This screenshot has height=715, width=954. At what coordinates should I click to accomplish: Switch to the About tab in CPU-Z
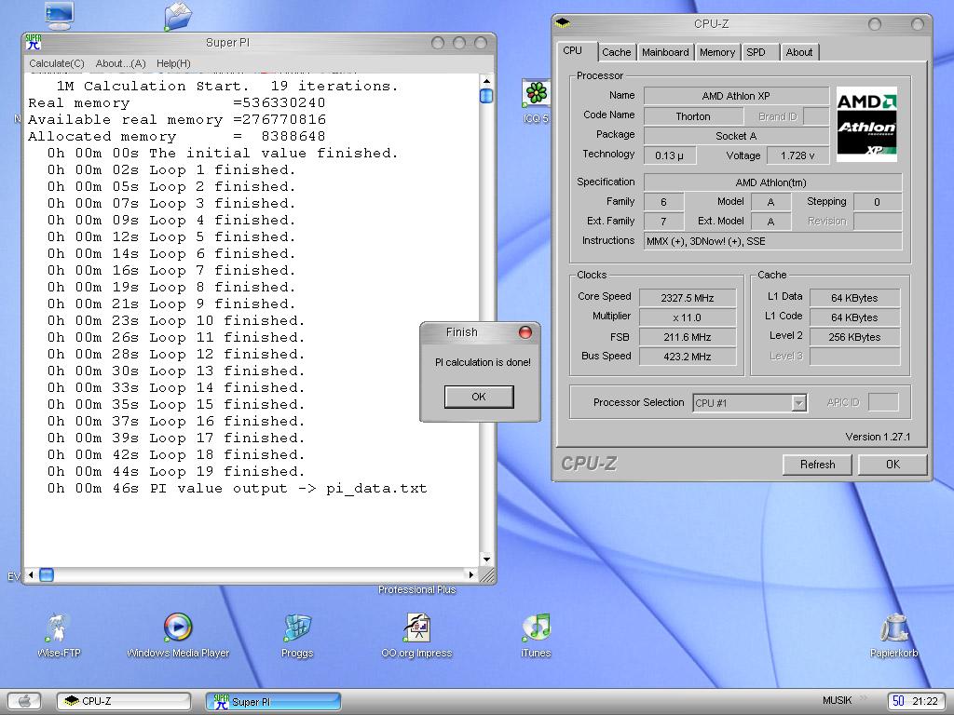click(798, 52)
